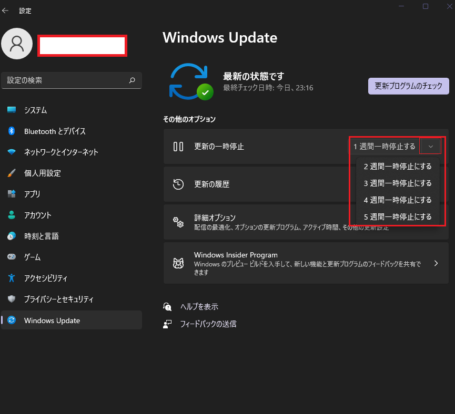Choose 2 週間一時停止にする option
The height and width of the screenshot is (414, 455).
[398, 167]
